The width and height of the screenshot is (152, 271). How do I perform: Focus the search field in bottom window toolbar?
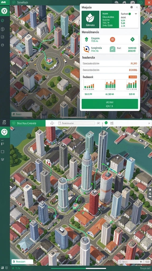point(76,123)
